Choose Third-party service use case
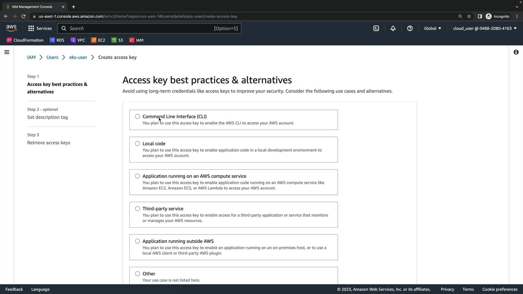The width and height of the screenshot is (523, 294). coord(138,209)
